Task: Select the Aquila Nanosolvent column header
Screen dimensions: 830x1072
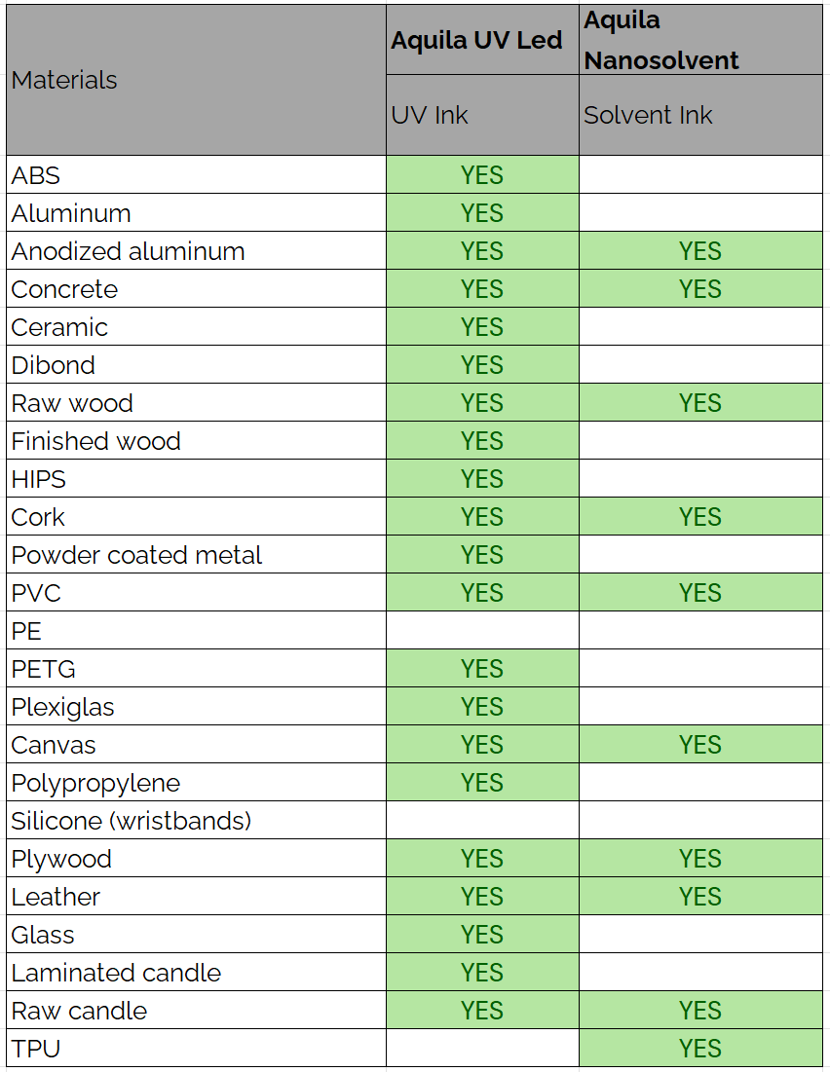Action: pos(660,40)
